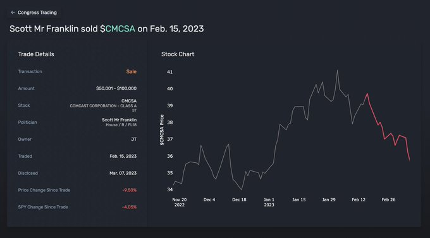Click the Jan 1 2023 axis label
Screen dimensions: 430x238
(269, 202)
